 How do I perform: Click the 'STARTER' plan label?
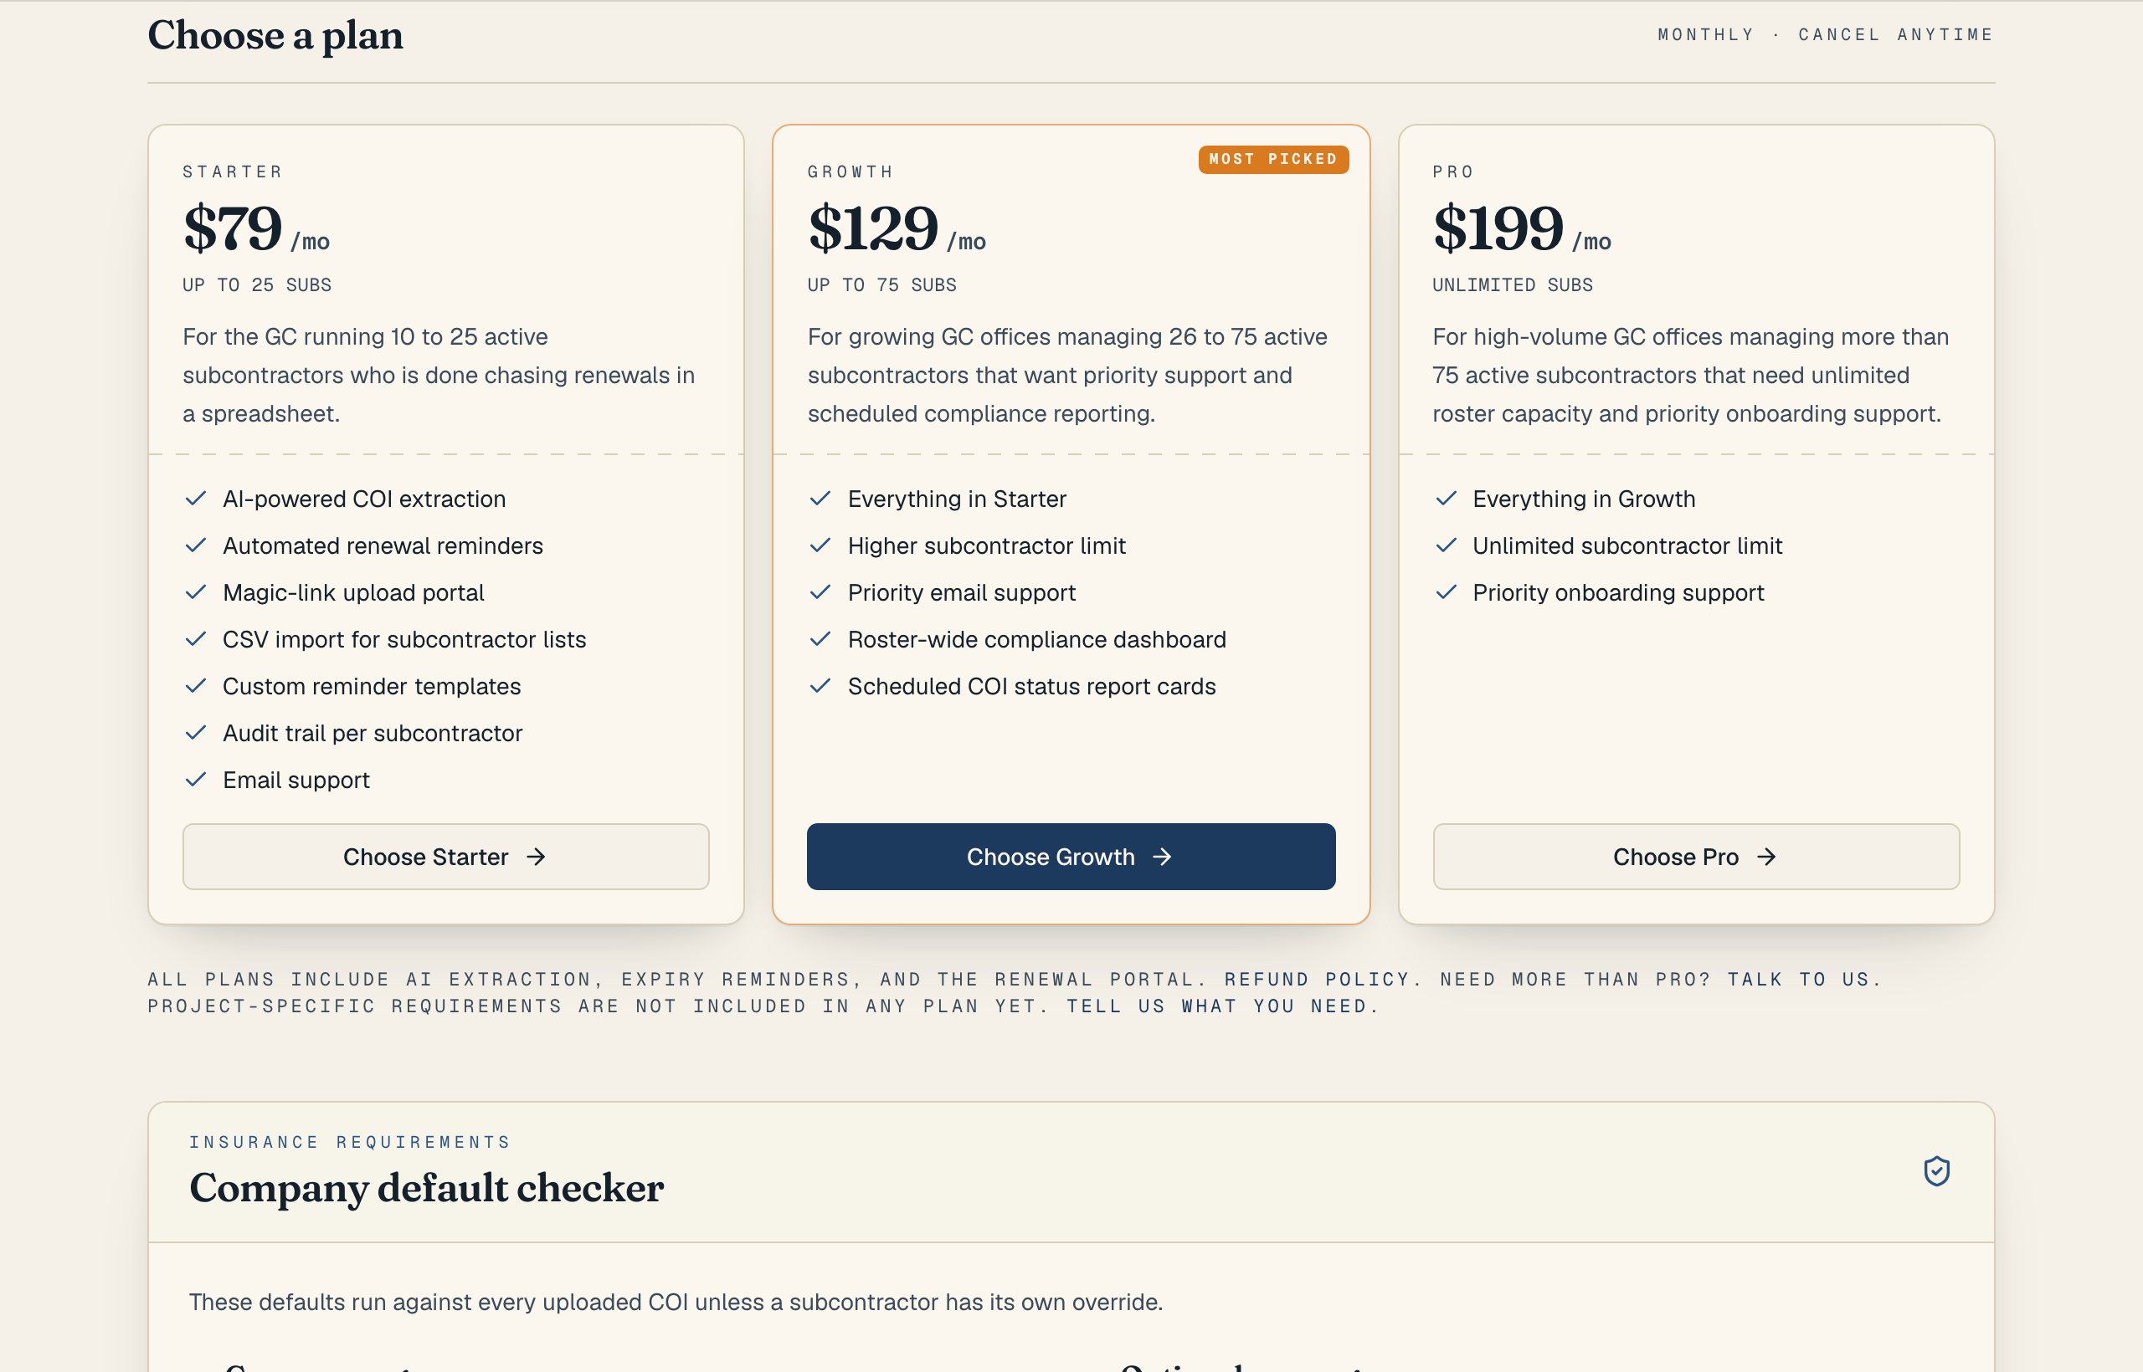pos(233,172)
